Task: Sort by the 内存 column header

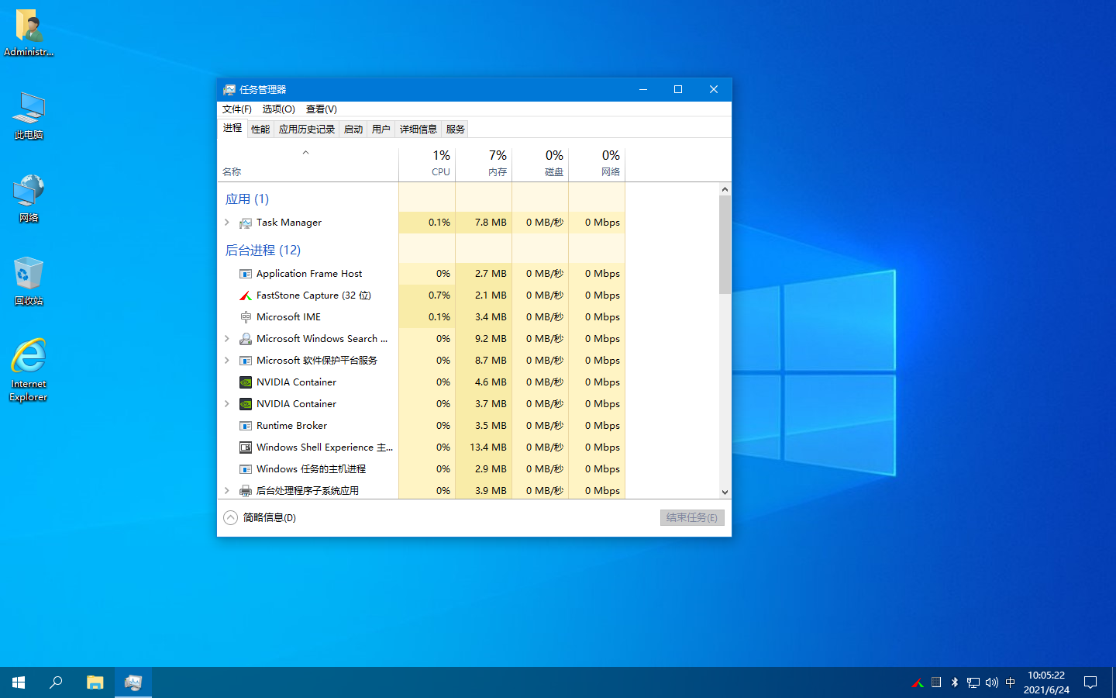Action: [x=484, y=164]
